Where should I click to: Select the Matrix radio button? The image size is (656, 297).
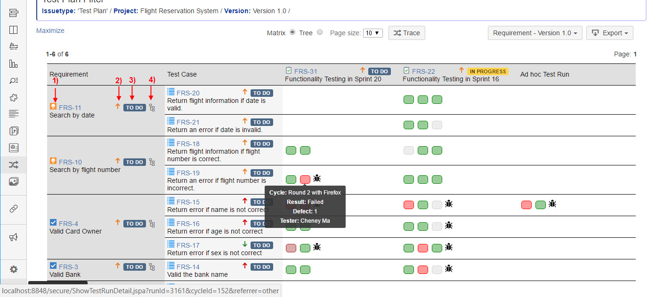(292, 32)
